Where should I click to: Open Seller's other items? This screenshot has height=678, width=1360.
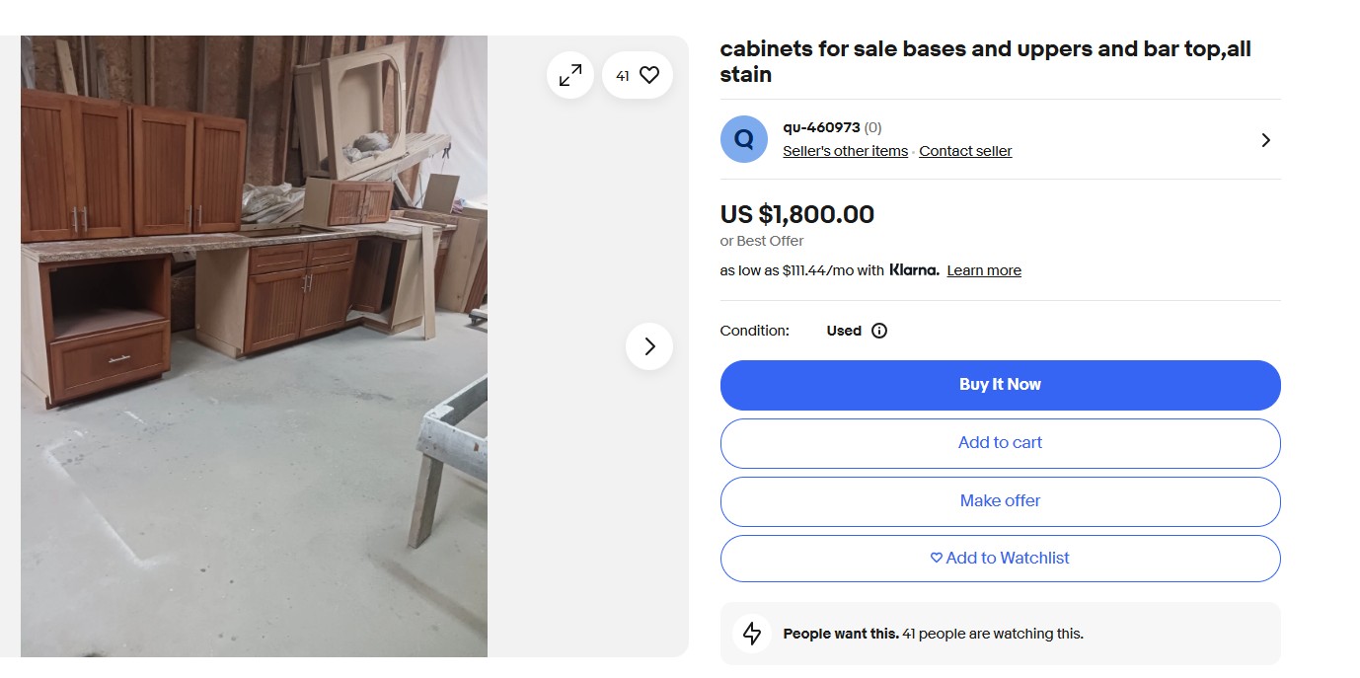coord(845,151)
